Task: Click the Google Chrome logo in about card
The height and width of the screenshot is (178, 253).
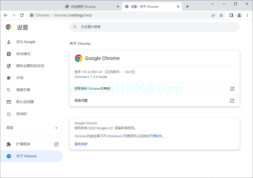Action: pyautogui.click(x=79, y=58)
